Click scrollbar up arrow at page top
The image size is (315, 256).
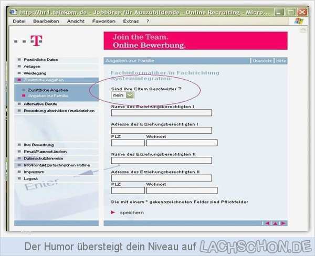tap(303, 30)
